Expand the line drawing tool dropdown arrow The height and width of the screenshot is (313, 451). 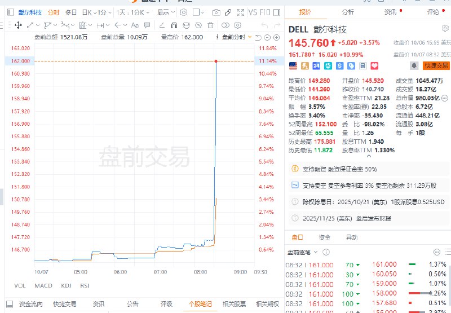click(38, 25)
